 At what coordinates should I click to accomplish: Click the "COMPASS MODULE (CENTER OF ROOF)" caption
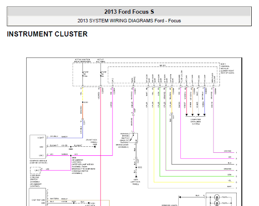click(38, 162)
